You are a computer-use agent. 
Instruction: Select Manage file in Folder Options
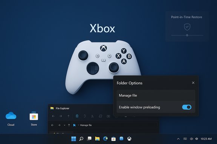(x=156, y=95)
